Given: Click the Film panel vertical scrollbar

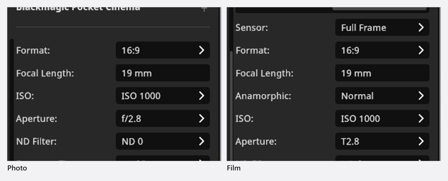Looking at the screenshot, I should tap(231, 106).
